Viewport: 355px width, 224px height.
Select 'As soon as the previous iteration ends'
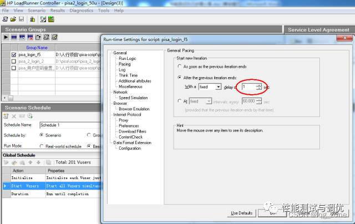click(x=180, y=67)
